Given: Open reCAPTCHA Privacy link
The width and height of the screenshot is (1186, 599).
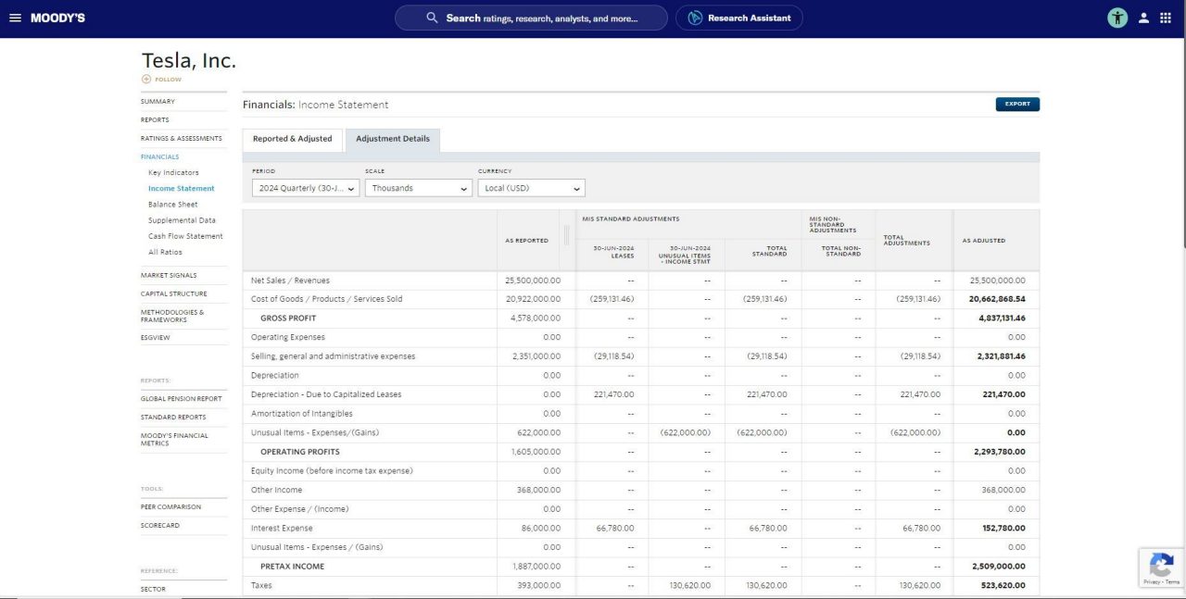Looking at the screenshot, I should (1152, 582).
